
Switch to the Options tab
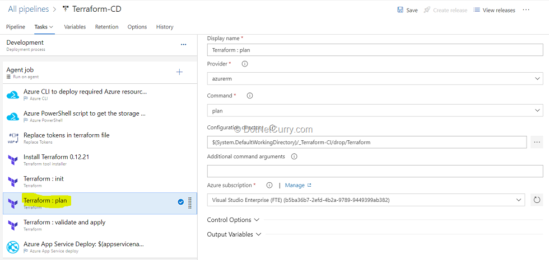point(137,27)
